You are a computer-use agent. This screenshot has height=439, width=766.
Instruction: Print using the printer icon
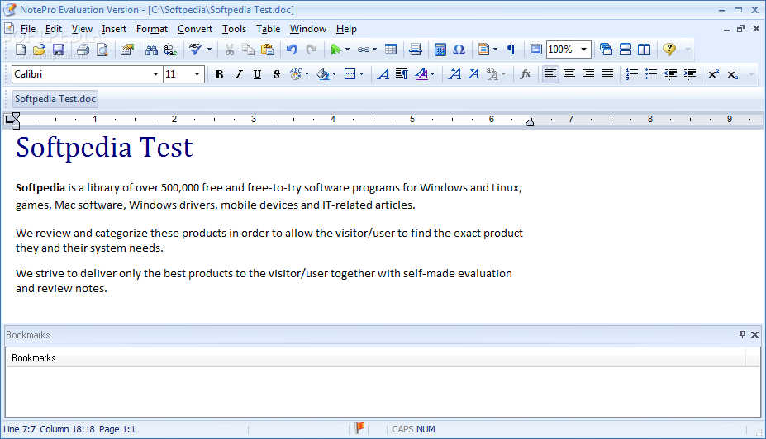click(83, 50)
